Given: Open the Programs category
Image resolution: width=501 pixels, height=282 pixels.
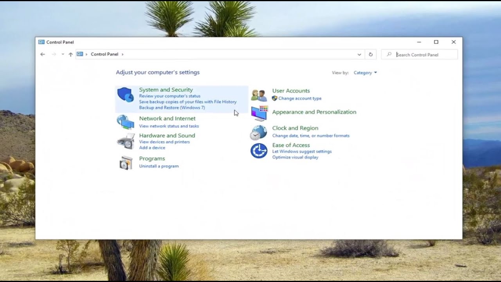Looking at the screenshot, I should tap(152, 159).
